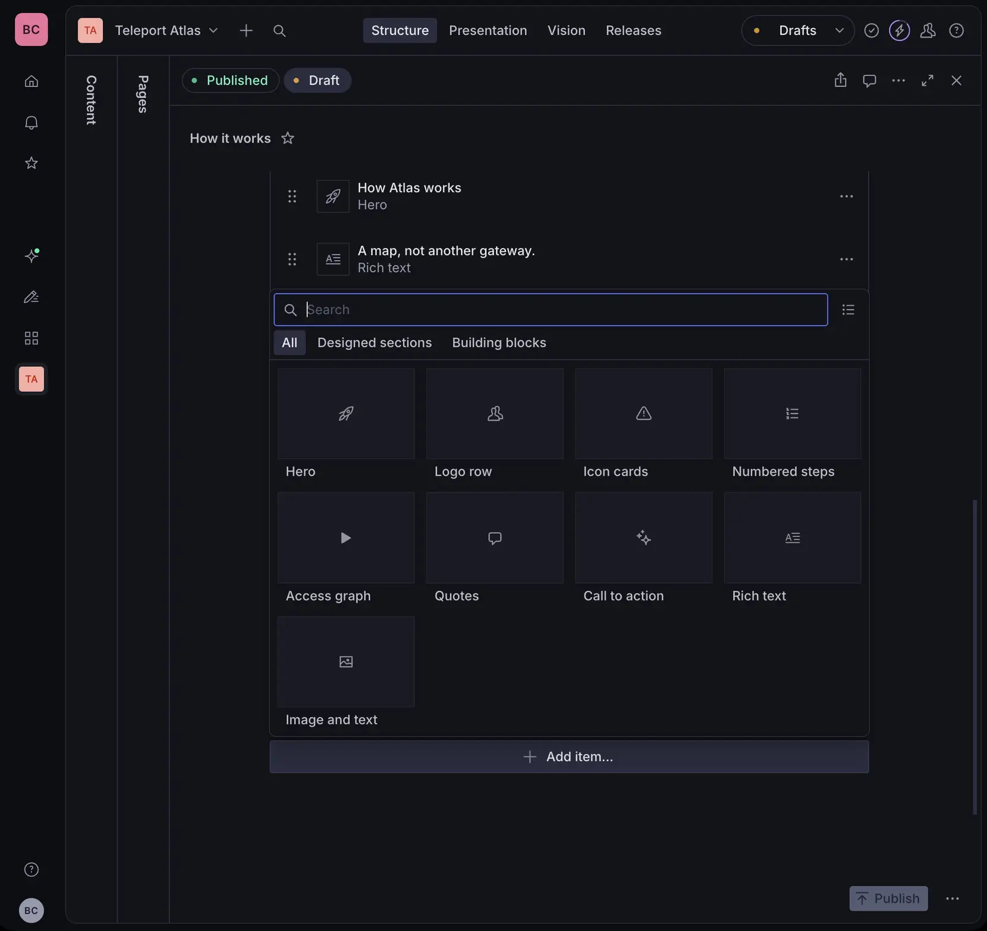This screenshot has width=987, height=931.
Task: Open comments icon in document header
Action: click(869, 80)
